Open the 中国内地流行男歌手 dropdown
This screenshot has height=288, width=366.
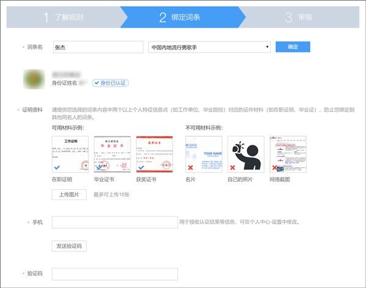tap(209, 47)
